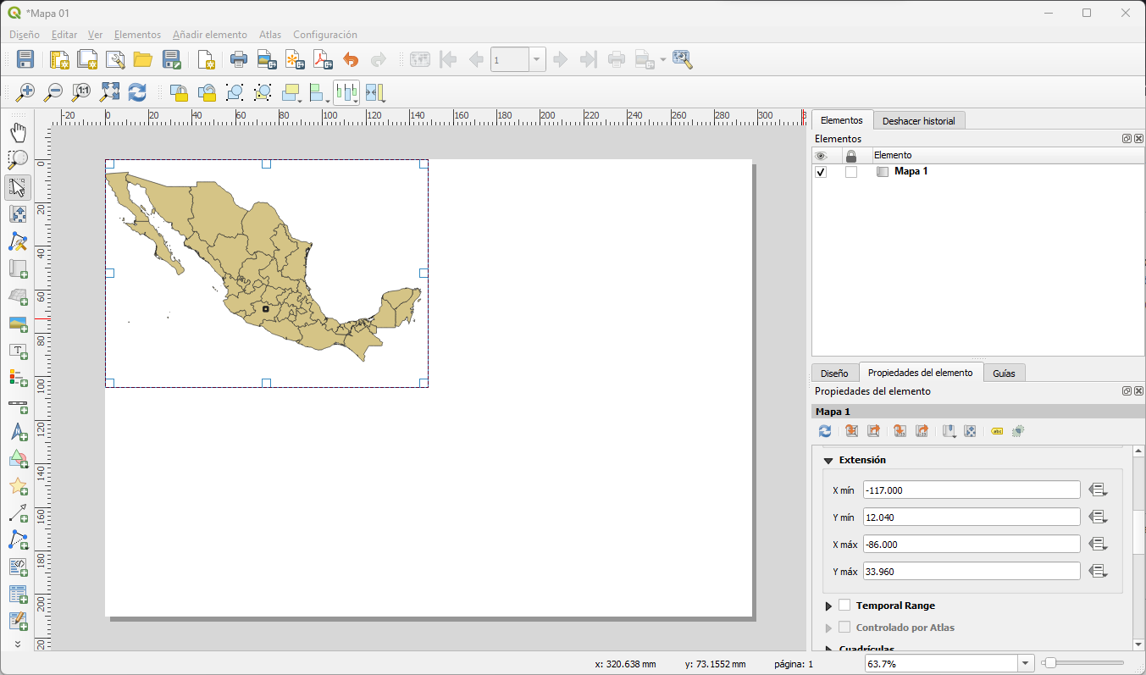The height and width of the screenshot is (675, 1146).
Task: Click the update map preview icon in properties
Action: click(x=825, y=431)
